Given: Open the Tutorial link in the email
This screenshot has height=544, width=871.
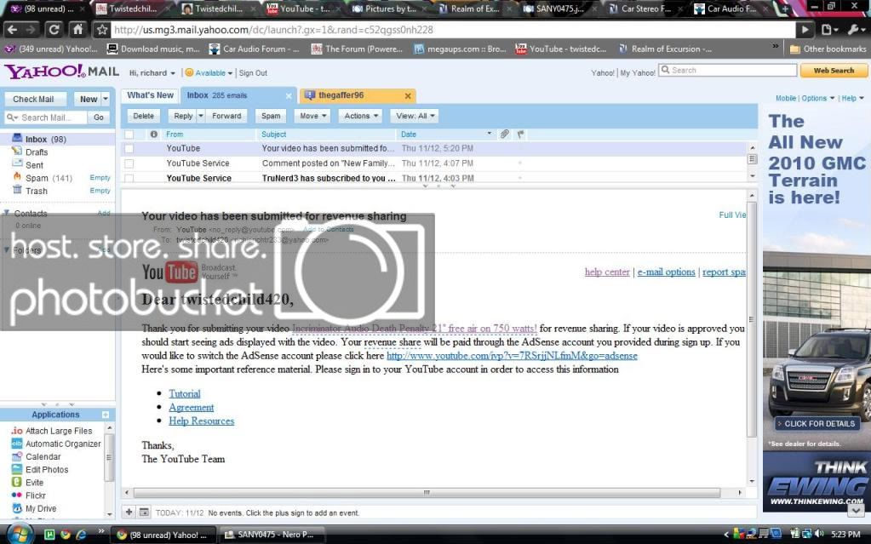Looking at the screenshot, I should (185, 393).
